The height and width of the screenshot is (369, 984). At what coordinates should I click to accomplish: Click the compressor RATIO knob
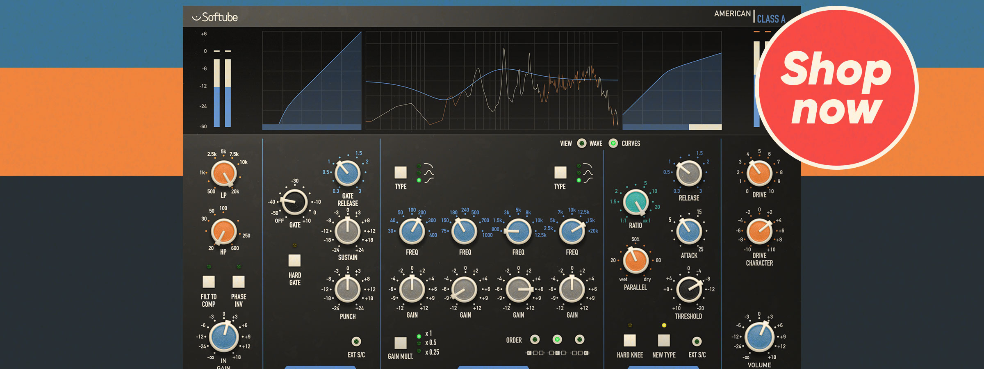635,203
